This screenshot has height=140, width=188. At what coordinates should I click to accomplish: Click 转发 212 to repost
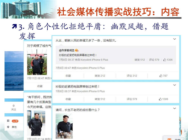point(100,76)
